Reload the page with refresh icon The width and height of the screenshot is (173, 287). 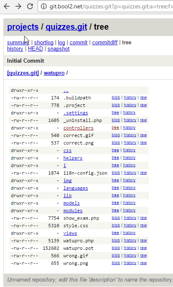[x=30, y=6]
